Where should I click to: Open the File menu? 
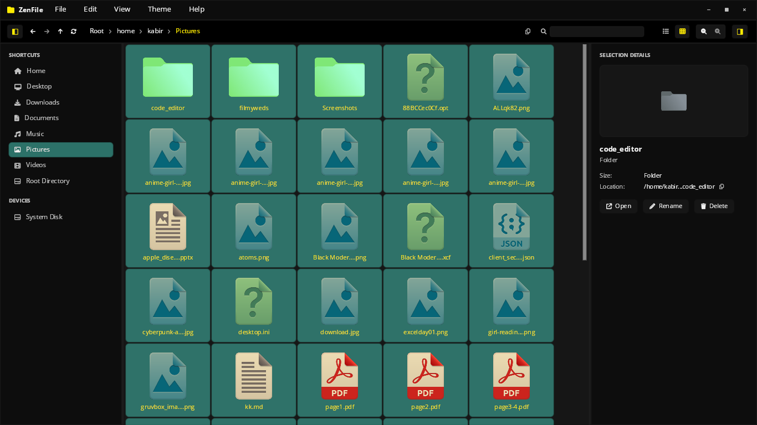60,9
